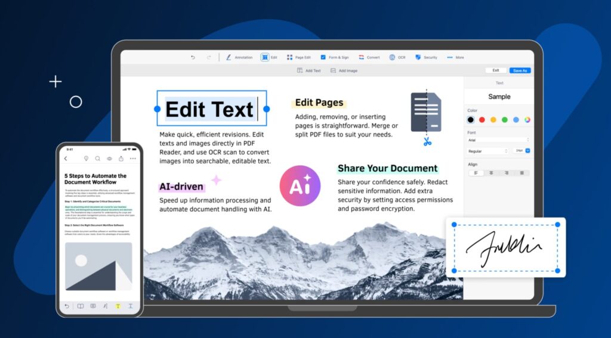611x338 pixels.
Task: Tap the eye view icon on phone
Action: point(110,159)
